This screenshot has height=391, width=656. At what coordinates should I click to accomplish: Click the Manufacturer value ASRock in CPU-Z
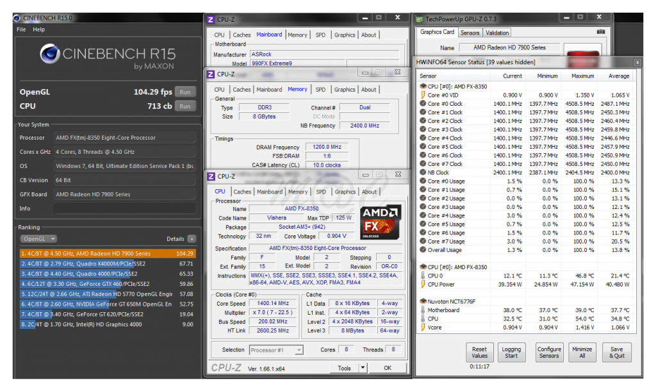[x=325, y=54]
